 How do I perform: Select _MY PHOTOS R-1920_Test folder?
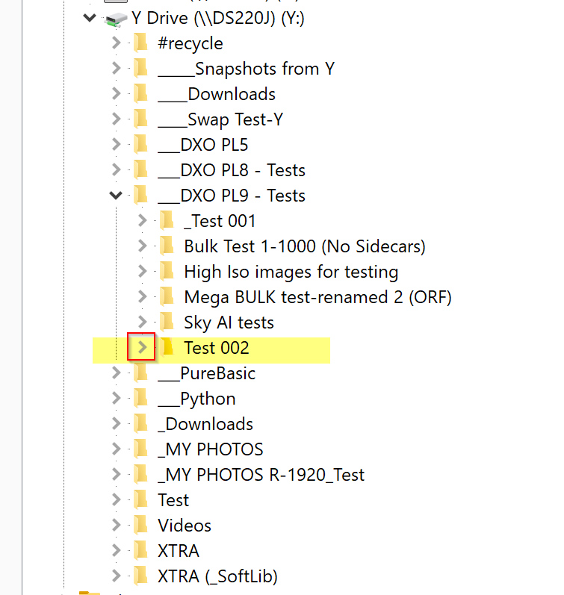tap(261, 475)
